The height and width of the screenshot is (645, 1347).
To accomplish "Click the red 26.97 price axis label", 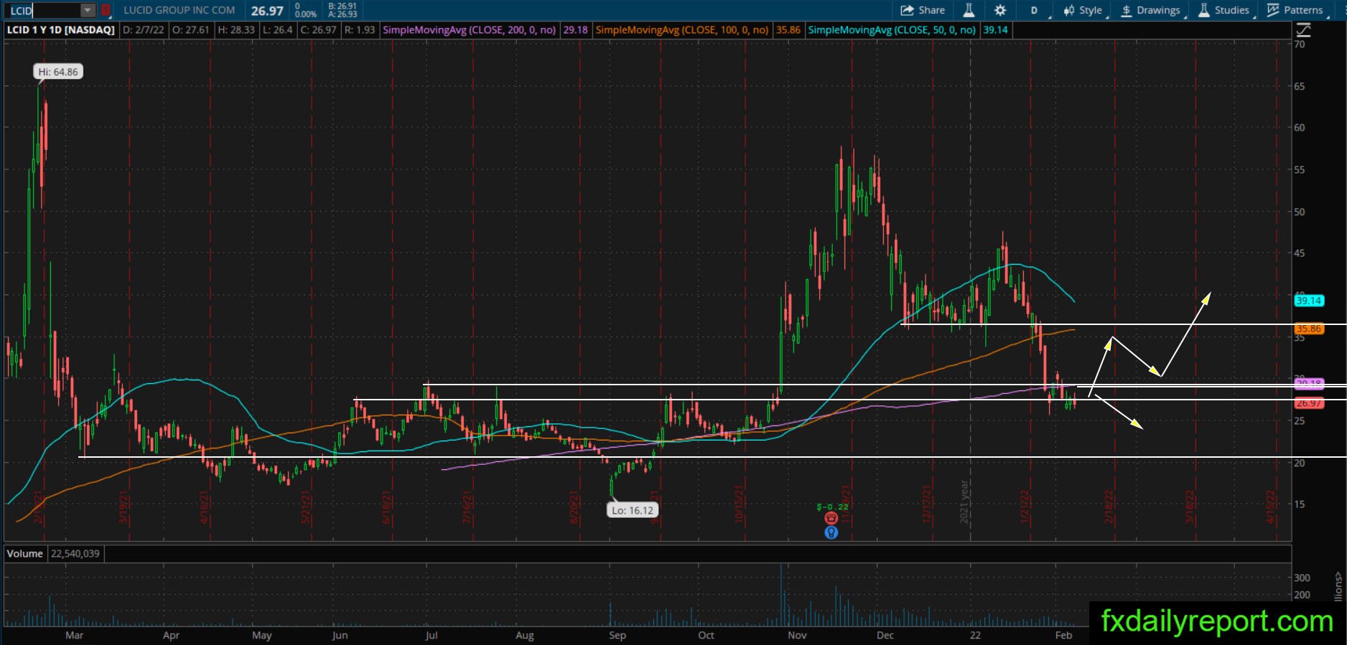I will [1308, 403].
